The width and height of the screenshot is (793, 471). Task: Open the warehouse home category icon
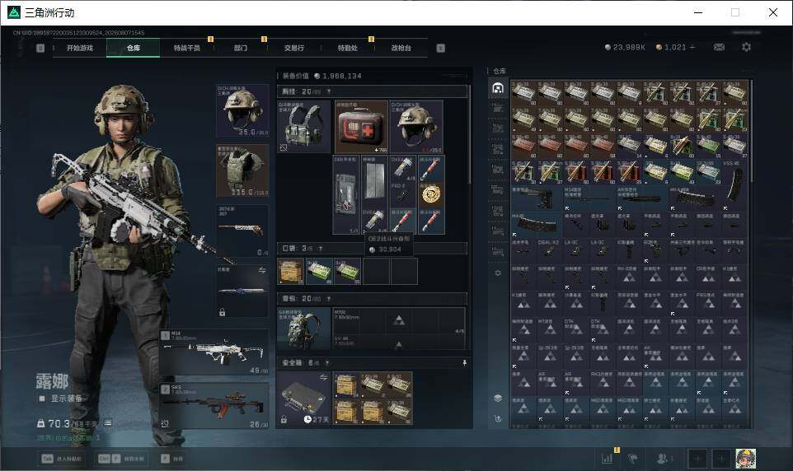click(x=498, y=88)
